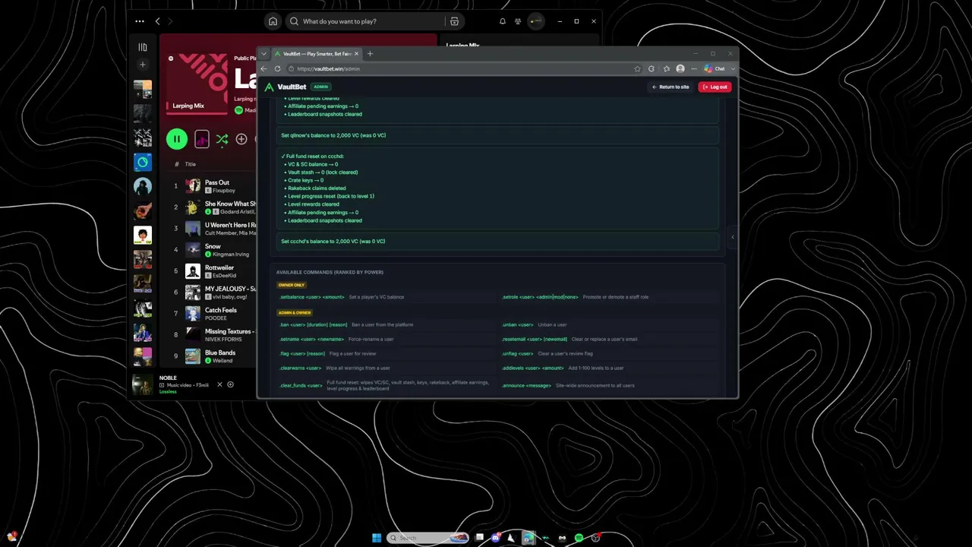The image size is (972, 547).
Task: Select the .clear_funds command entry
Action: [387, 385]
